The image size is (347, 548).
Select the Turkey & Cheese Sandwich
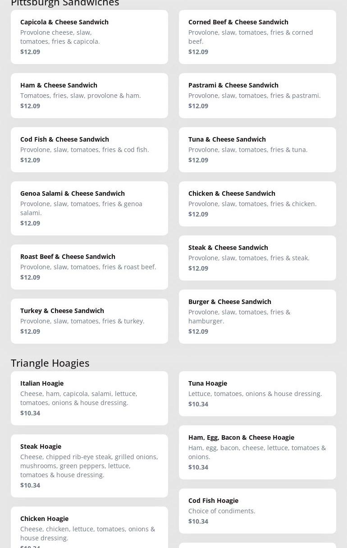click(x=89, y=321)
